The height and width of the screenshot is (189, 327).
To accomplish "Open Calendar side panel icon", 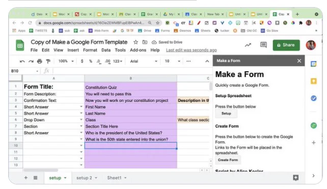I will point(313,64).
